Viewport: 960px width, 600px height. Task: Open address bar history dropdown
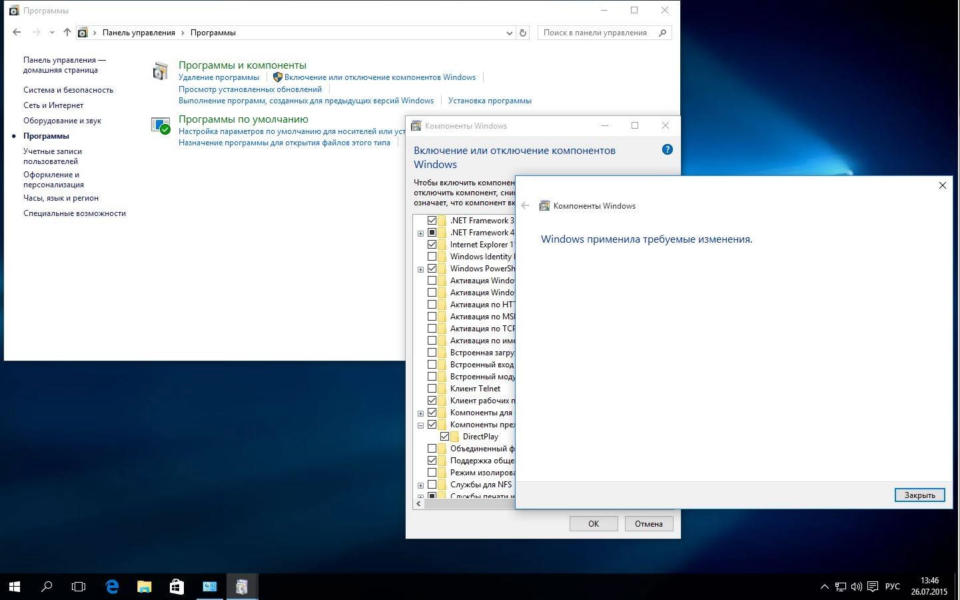tap(509, 33)
